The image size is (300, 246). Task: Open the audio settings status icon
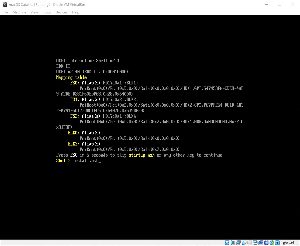233,243
